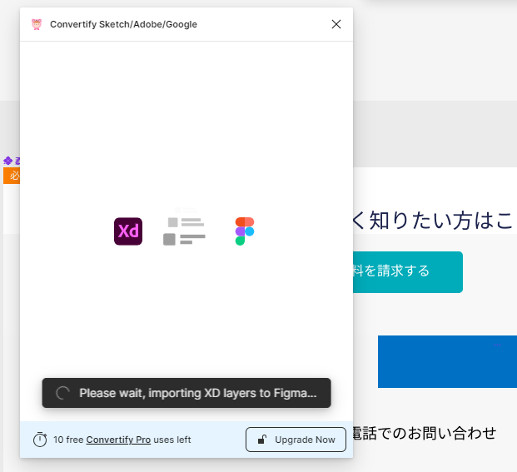Image resolution: width=517 pixels, height=472 pixels.
Task: Click the gray layers transfer animation graphic
Action: tap(184, 227)
